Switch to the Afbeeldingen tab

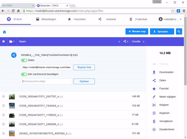(46, 19)
